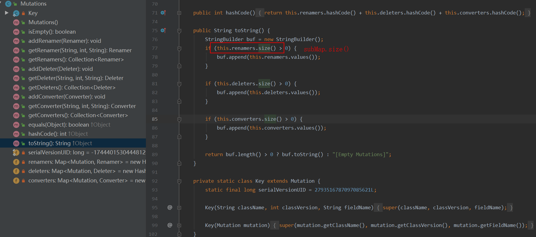Select serialVersionUID field in tree
This screenshot has height=237, width=536.
pos(87,153)
